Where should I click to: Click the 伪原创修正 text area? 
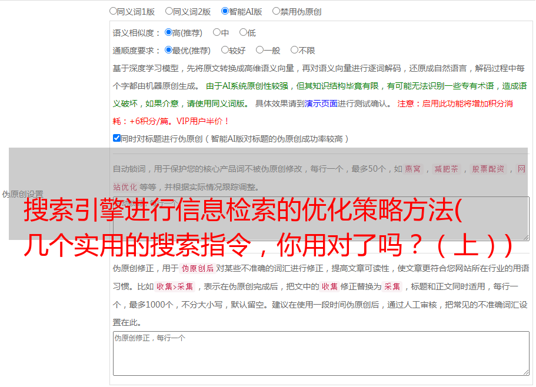[321, 353]
